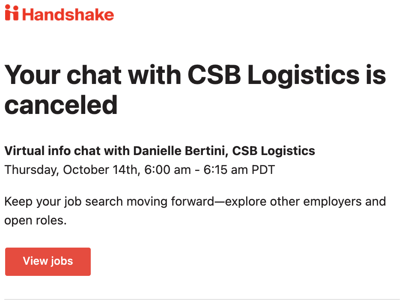The height and width of the screenshot is (305, 405).
Task: Click 'Your chat' at the headline start
Action: (x=63, y=75)
